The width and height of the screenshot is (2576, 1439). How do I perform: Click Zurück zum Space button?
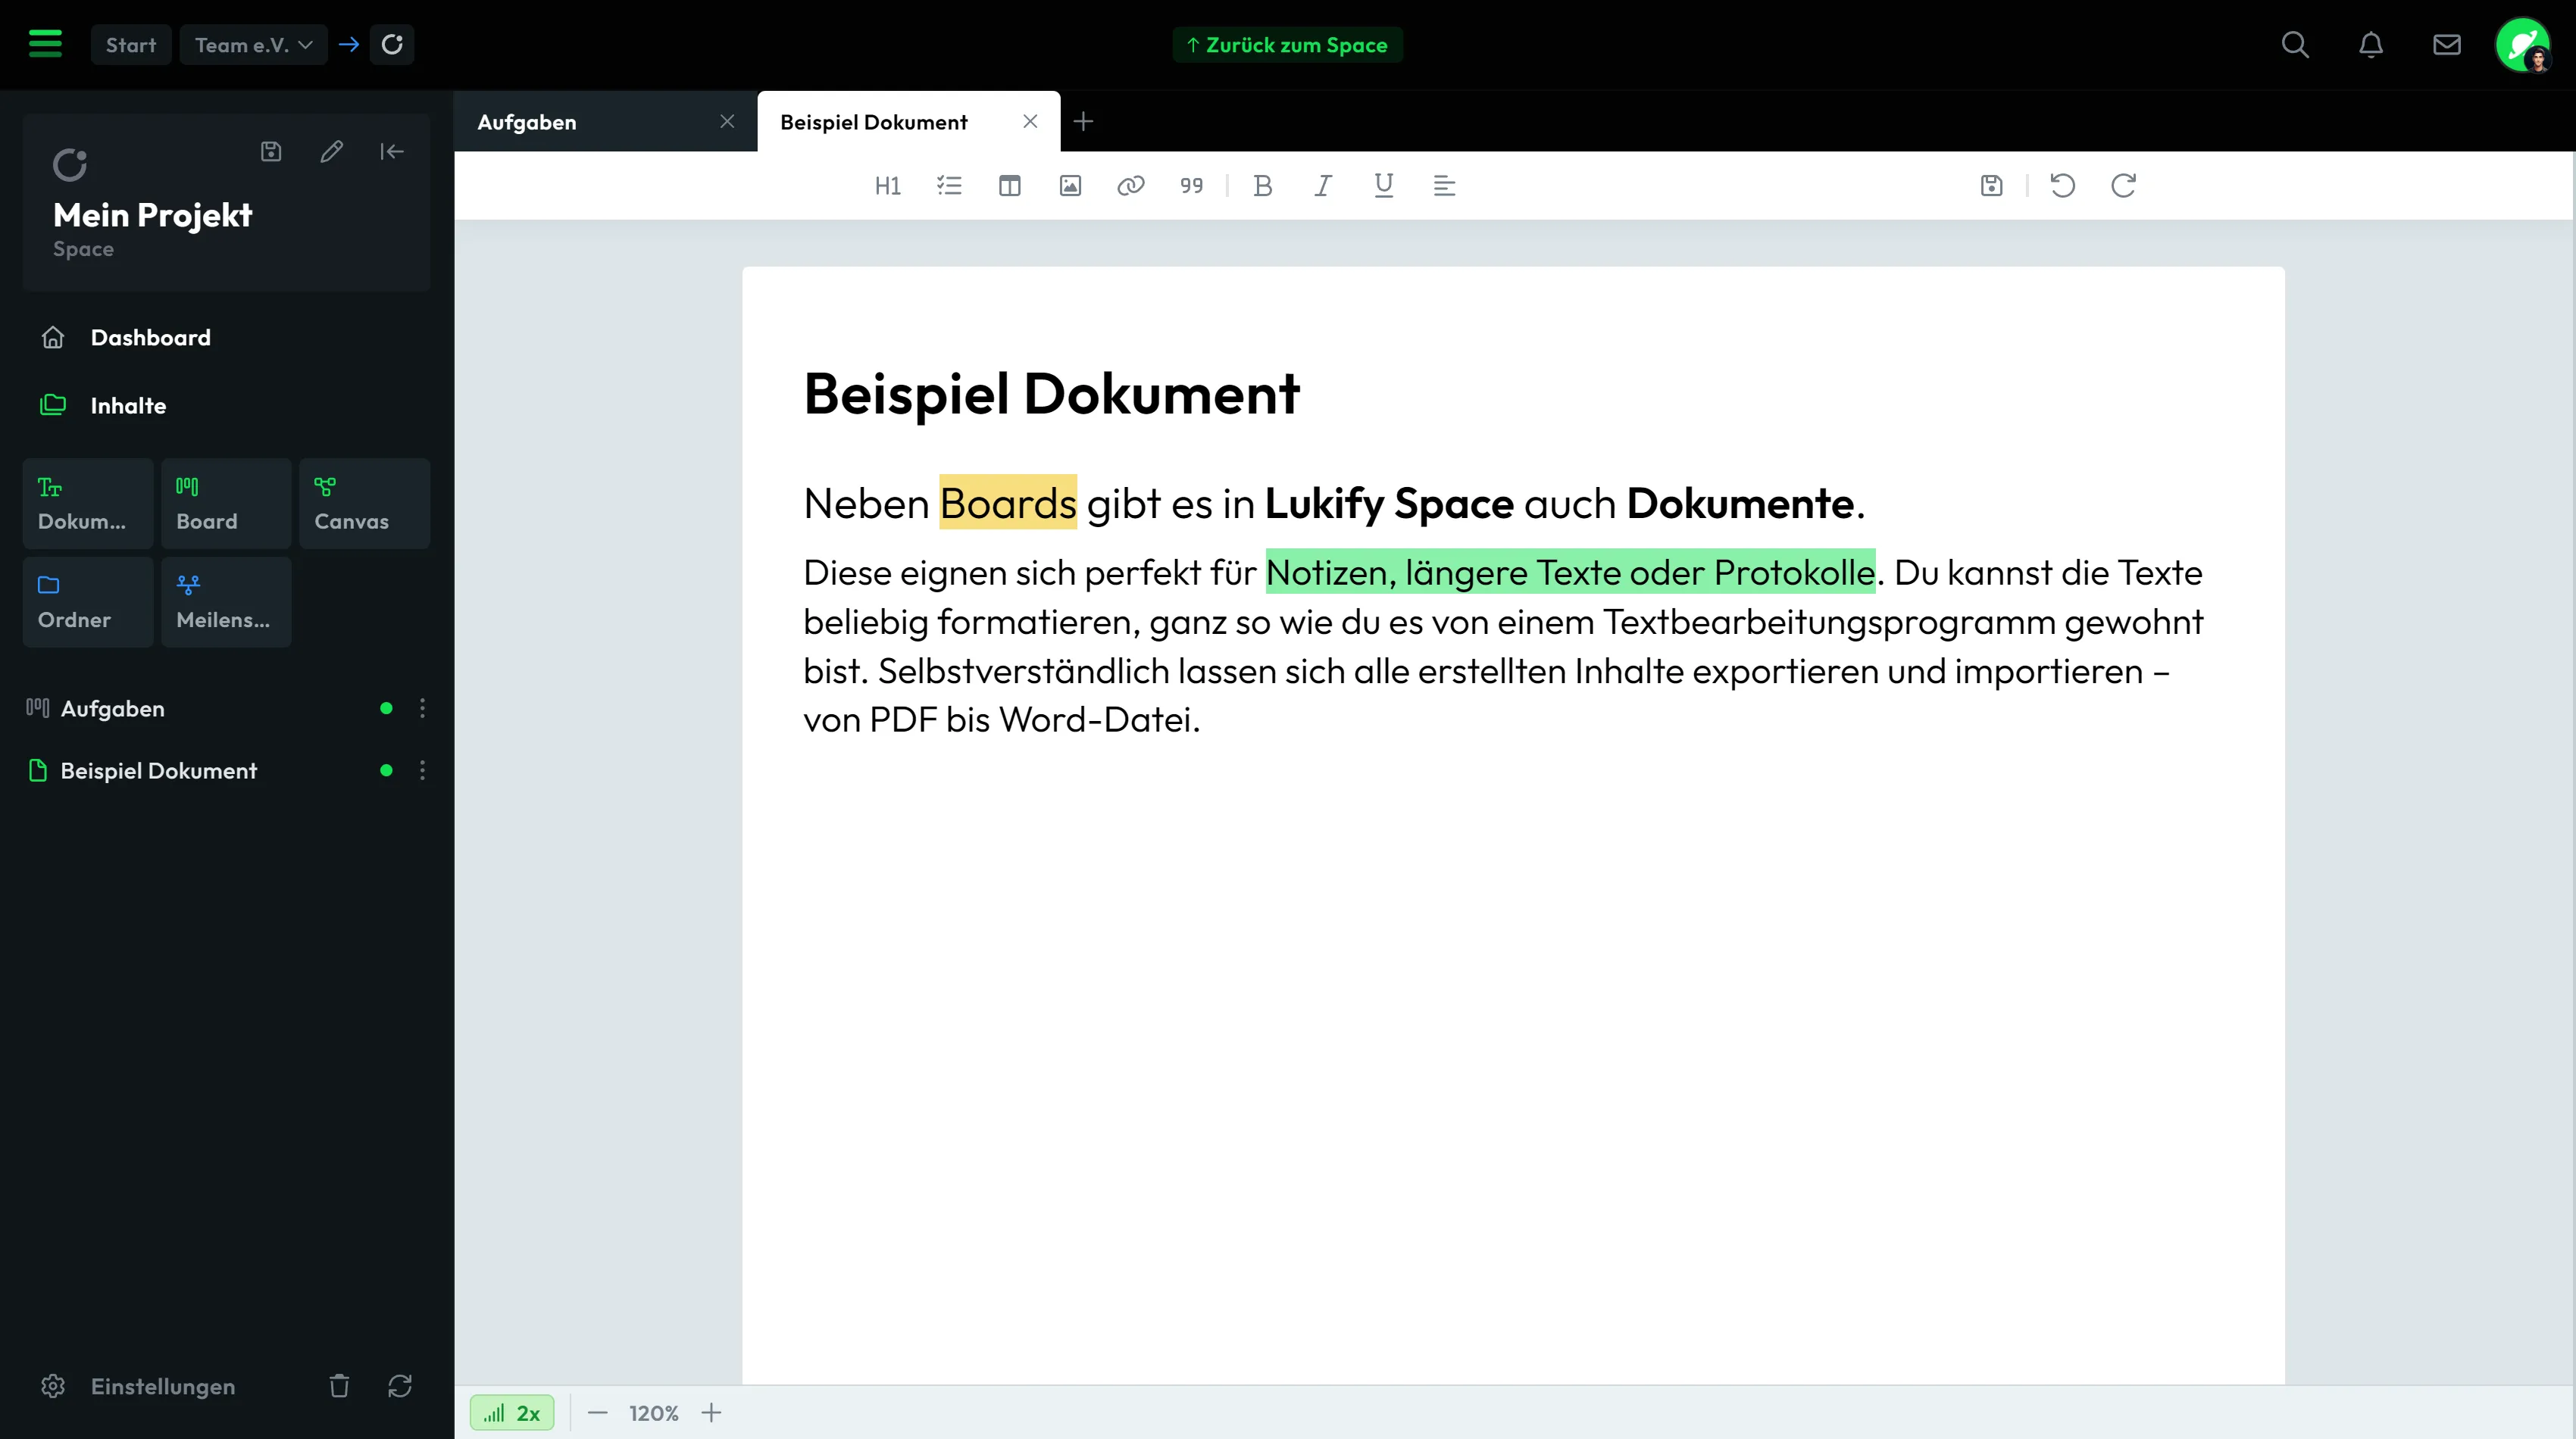(x=1287, y=45)
